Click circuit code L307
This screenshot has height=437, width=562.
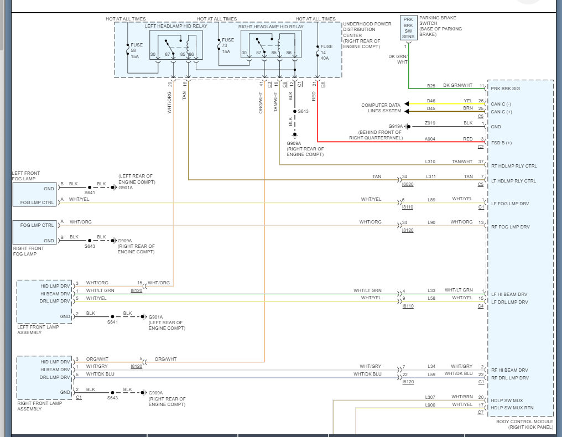pyautogui.click(x=430, y=397)
